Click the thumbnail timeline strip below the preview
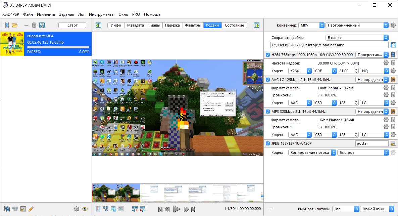This screenshot has width=398, height=216. click(178, 193)
